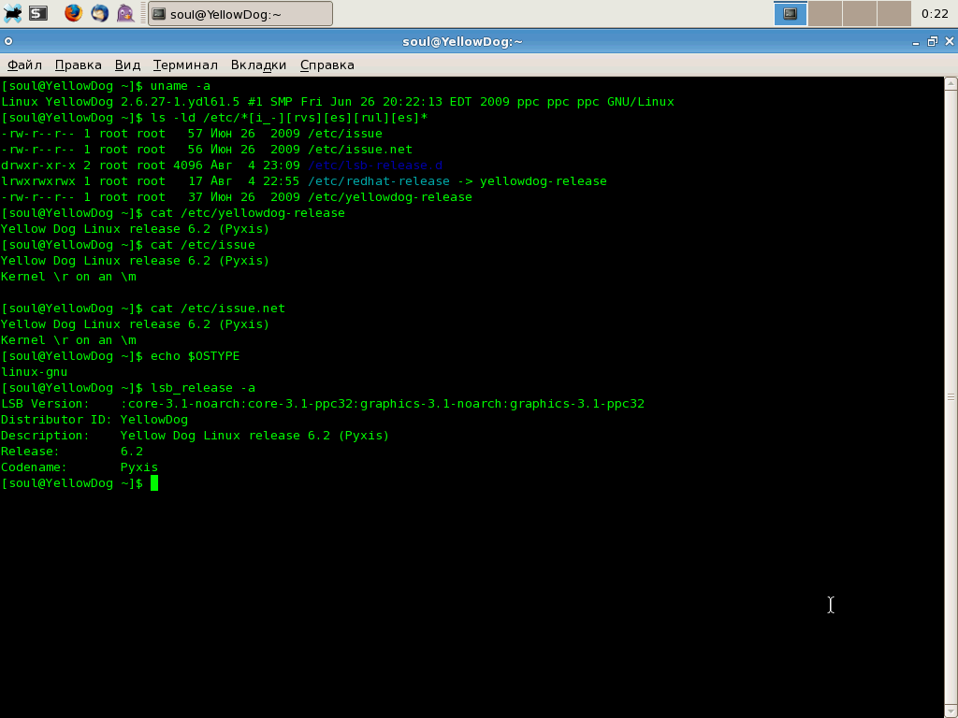The width and height of the screenshot is (958, 718).
Task: Open the Вкладки menu
Action: pos(258,65)
